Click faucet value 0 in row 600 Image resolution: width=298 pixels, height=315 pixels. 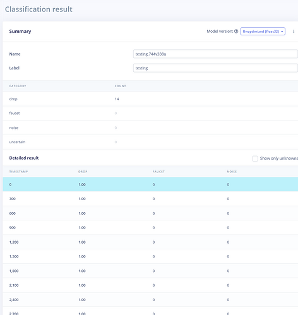click(153, 213)
